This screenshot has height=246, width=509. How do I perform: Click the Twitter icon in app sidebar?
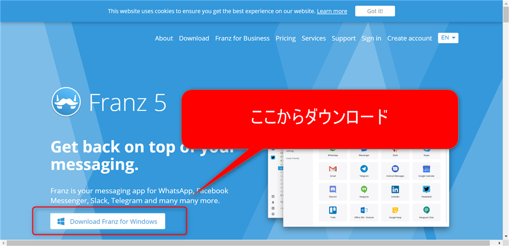[273, 158]
